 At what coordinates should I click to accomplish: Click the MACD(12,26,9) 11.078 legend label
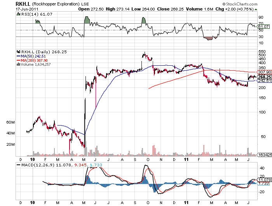46,165
